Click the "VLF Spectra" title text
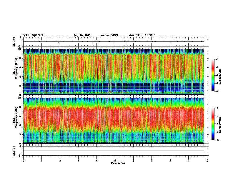 tap(33, 35)
